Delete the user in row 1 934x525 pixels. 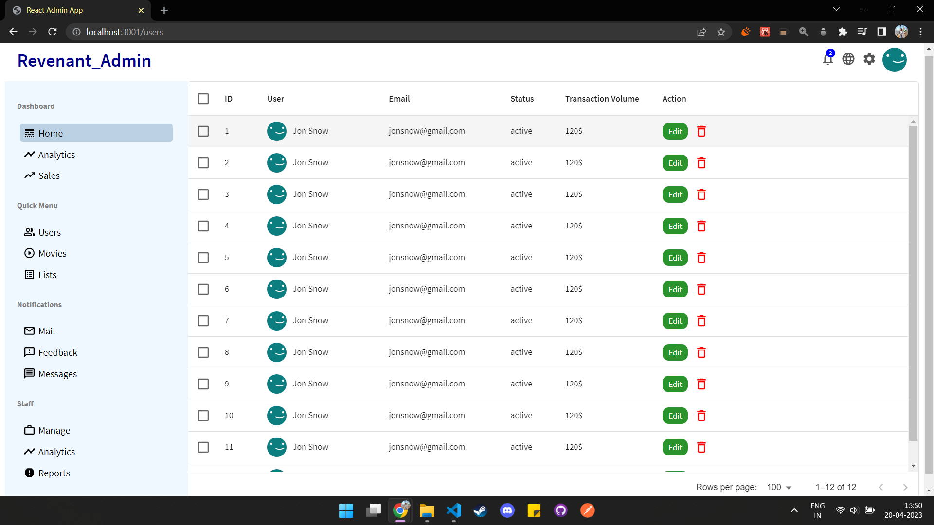click(701, 131)
